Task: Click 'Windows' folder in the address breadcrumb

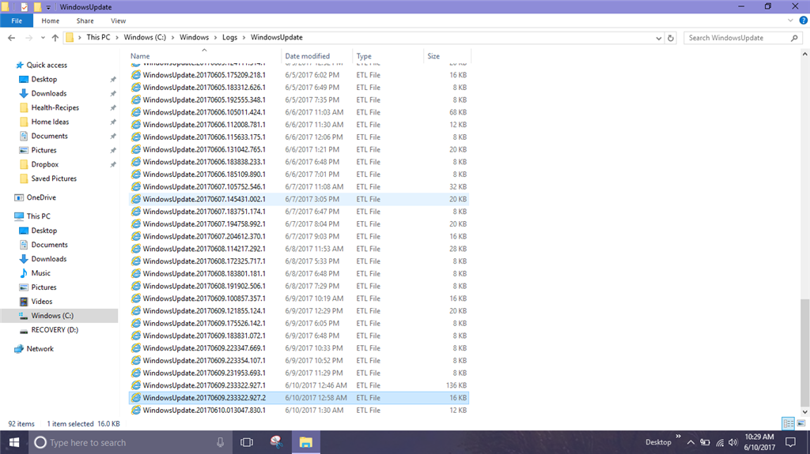Action: tap(195, 37)
